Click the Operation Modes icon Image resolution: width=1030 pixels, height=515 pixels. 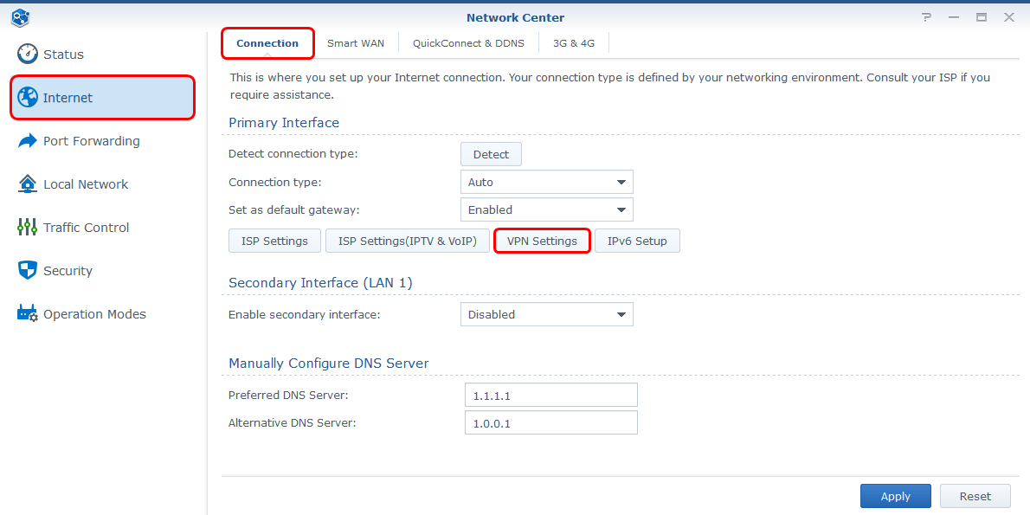click(x=27, y=313)
